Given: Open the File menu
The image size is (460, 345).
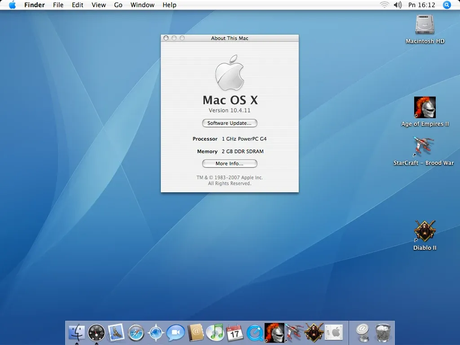Looking at the screenshot, I should pyautogui.click(x=58, y=5).
